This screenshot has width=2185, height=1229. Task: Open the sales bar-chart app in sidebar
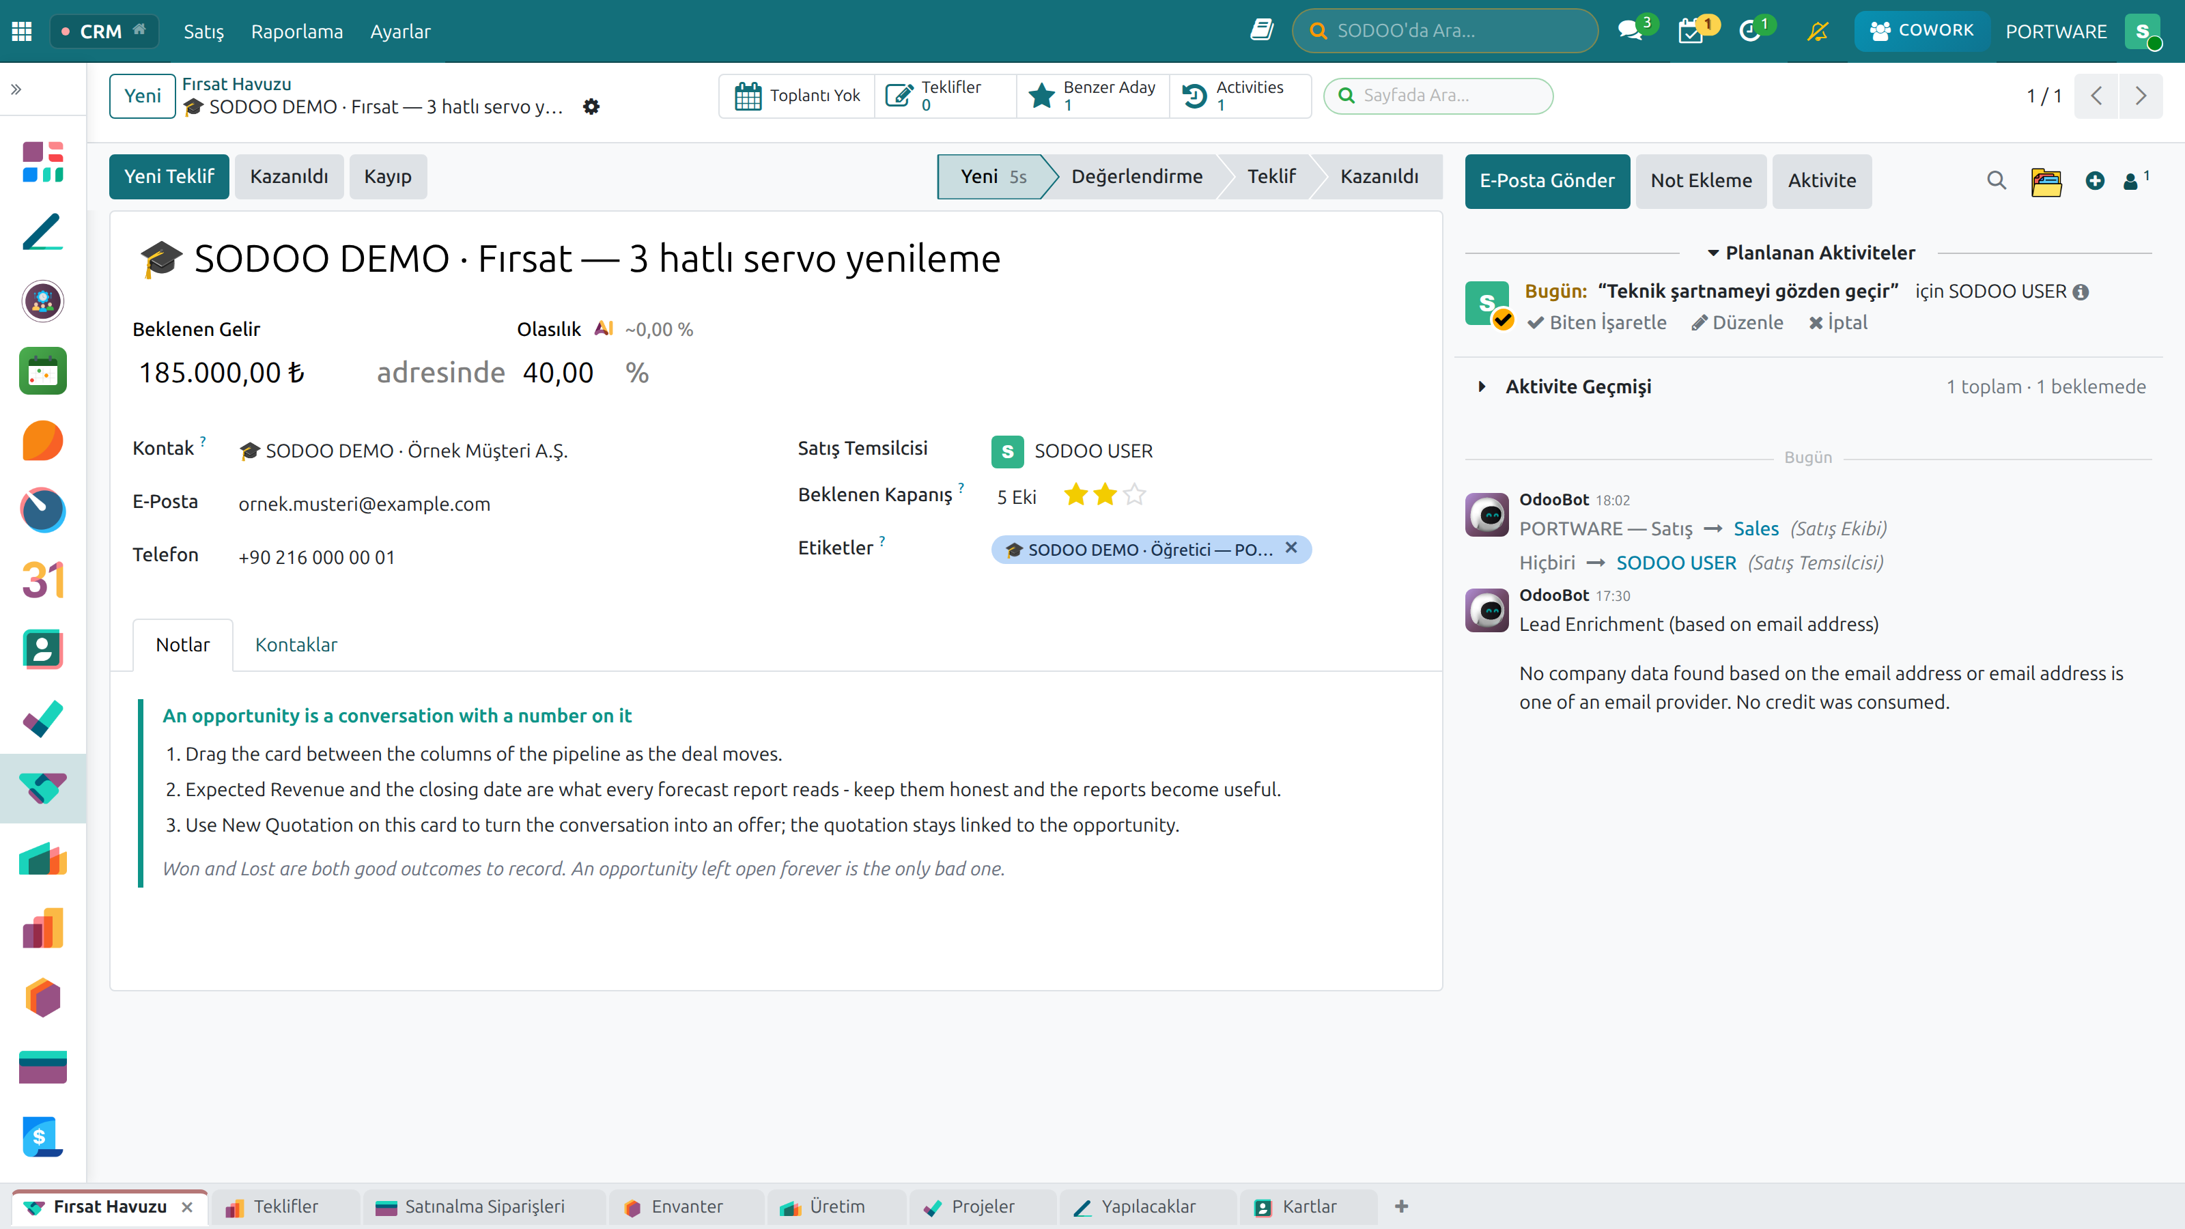42,928
